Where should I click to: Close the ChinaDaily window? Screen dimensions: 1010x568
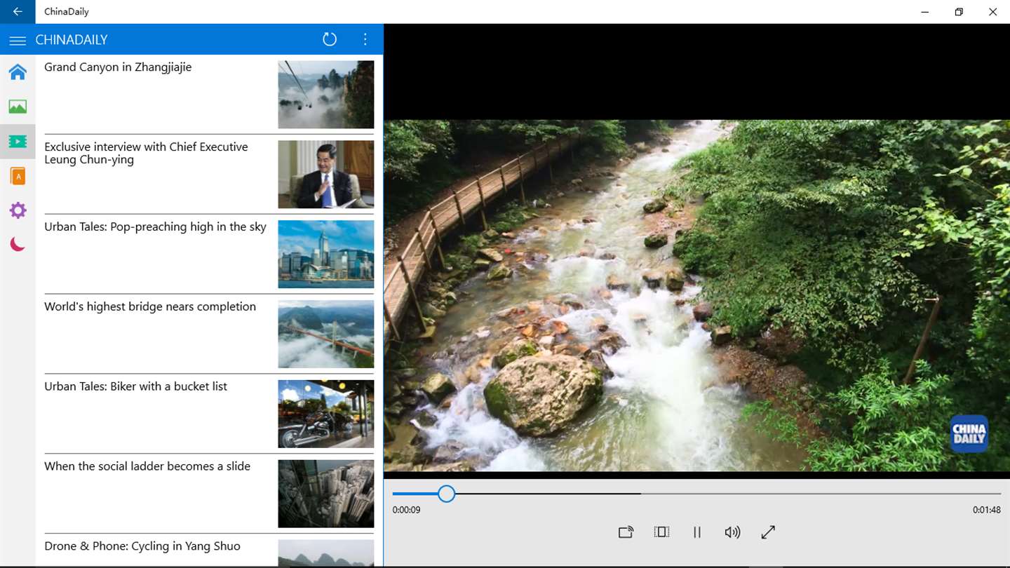click(992, 12)
